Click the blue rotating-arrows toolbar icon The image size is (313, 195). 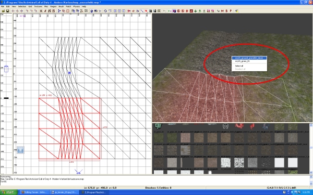point(105,11)
